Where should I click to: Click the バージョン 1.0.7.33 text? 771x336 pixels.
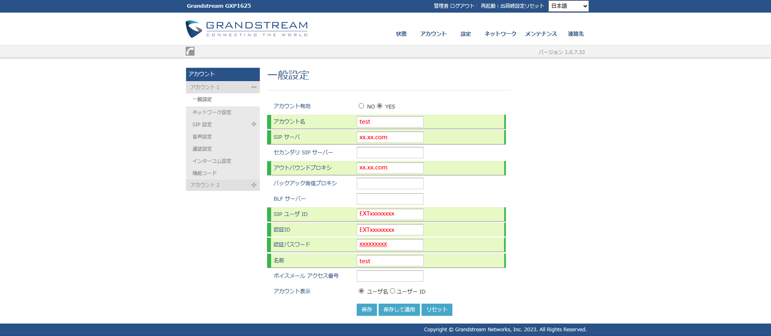(x=561, y=52)
